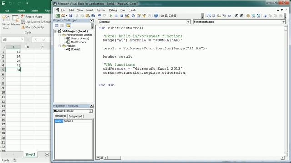Screen dimensions: 291x163
Task: Click the Outdent icon
Action: [241, 16]
